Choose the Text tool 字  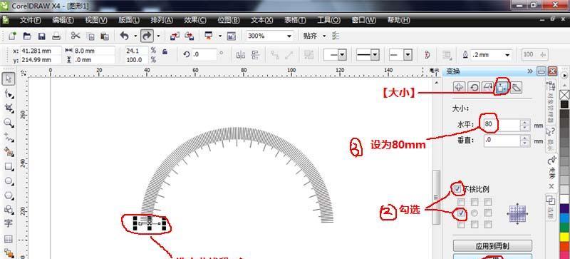tap(9, 223)
